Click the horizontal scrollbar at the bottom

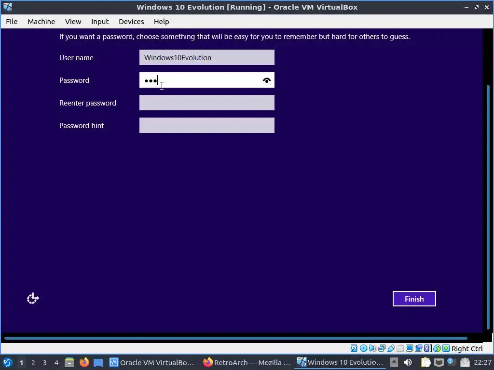click(235, 338)
